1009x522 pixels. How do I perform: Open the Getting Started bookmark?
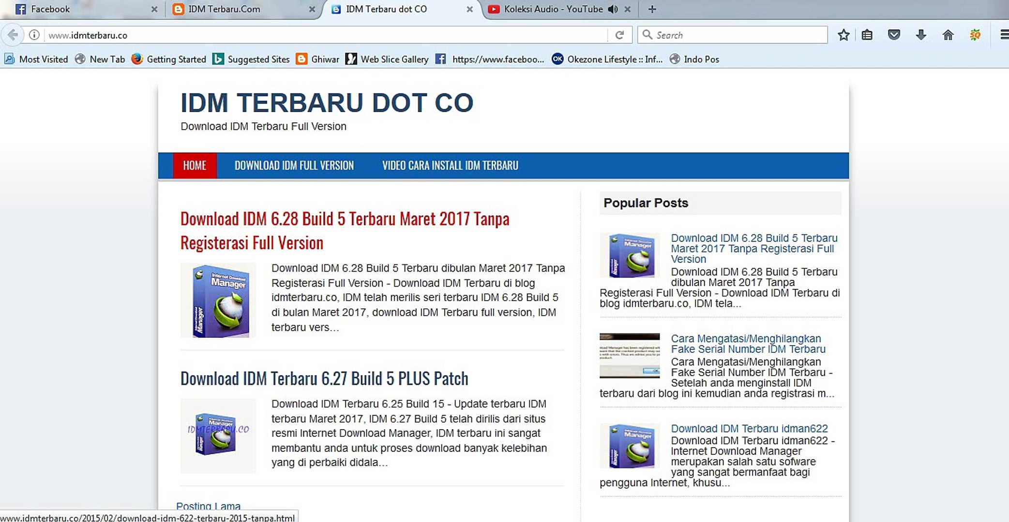click(x=169, y=59)
